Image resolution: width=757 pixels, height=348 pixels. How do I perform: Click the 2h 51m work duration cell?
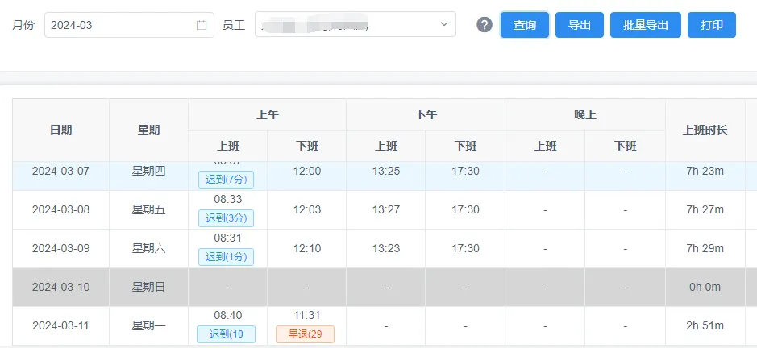pos(705,325)
